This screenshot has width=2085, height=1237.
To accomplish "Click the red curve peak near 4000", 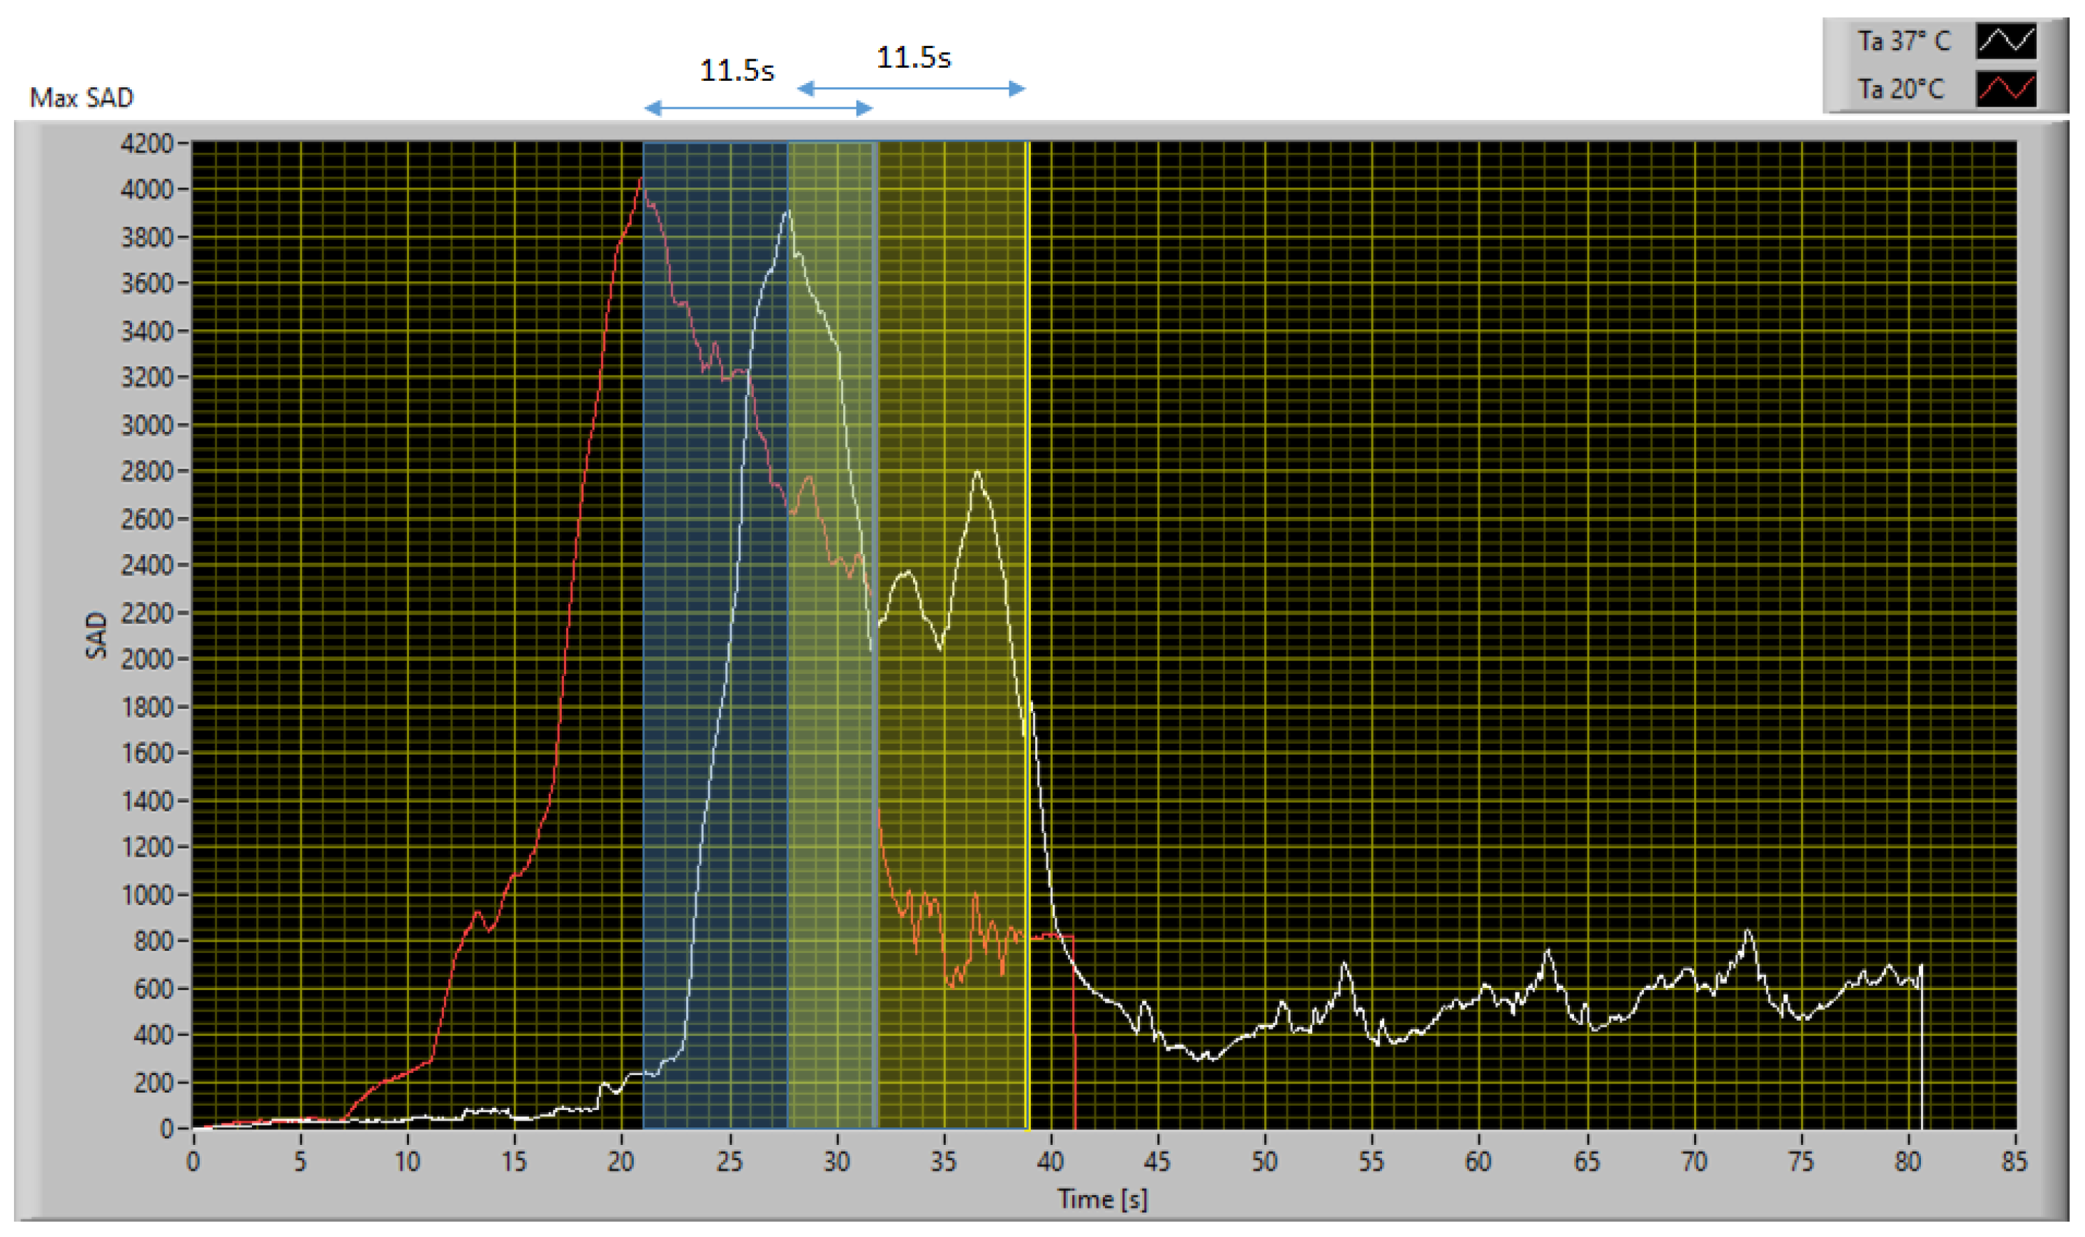I will pyautogui.click(x=641, y=179).
